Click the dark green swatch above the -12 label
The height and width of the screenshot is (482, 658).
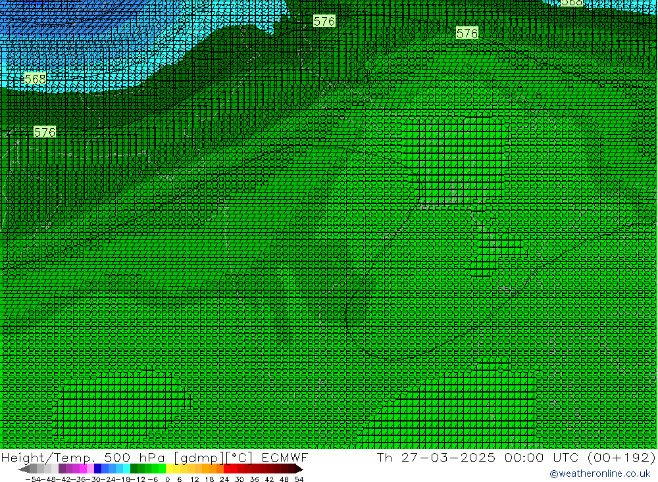click(134, 469)
